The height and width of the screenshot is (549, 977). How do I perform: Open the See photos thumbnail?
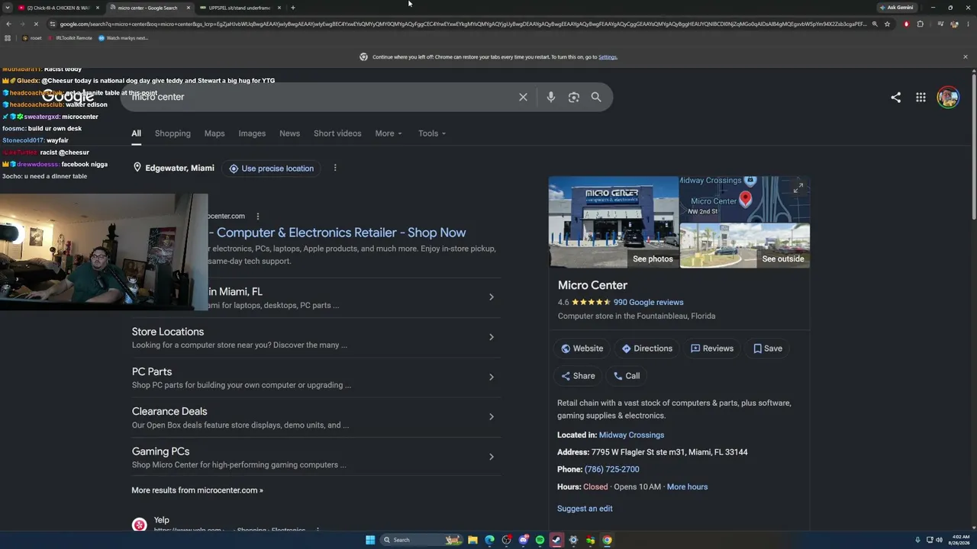point(614,222)
